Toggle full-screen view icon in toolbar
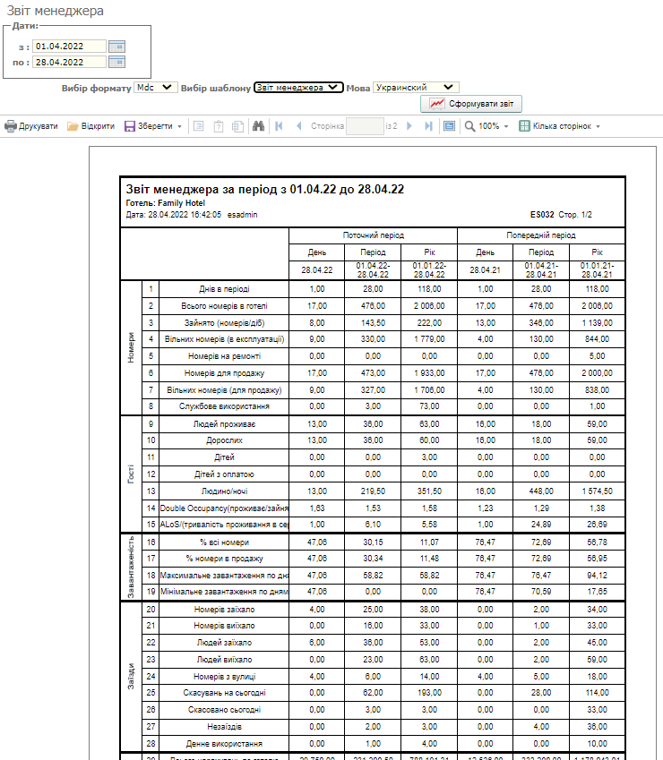663x760 pixels. pyautogui.click(x=449, y=126)
